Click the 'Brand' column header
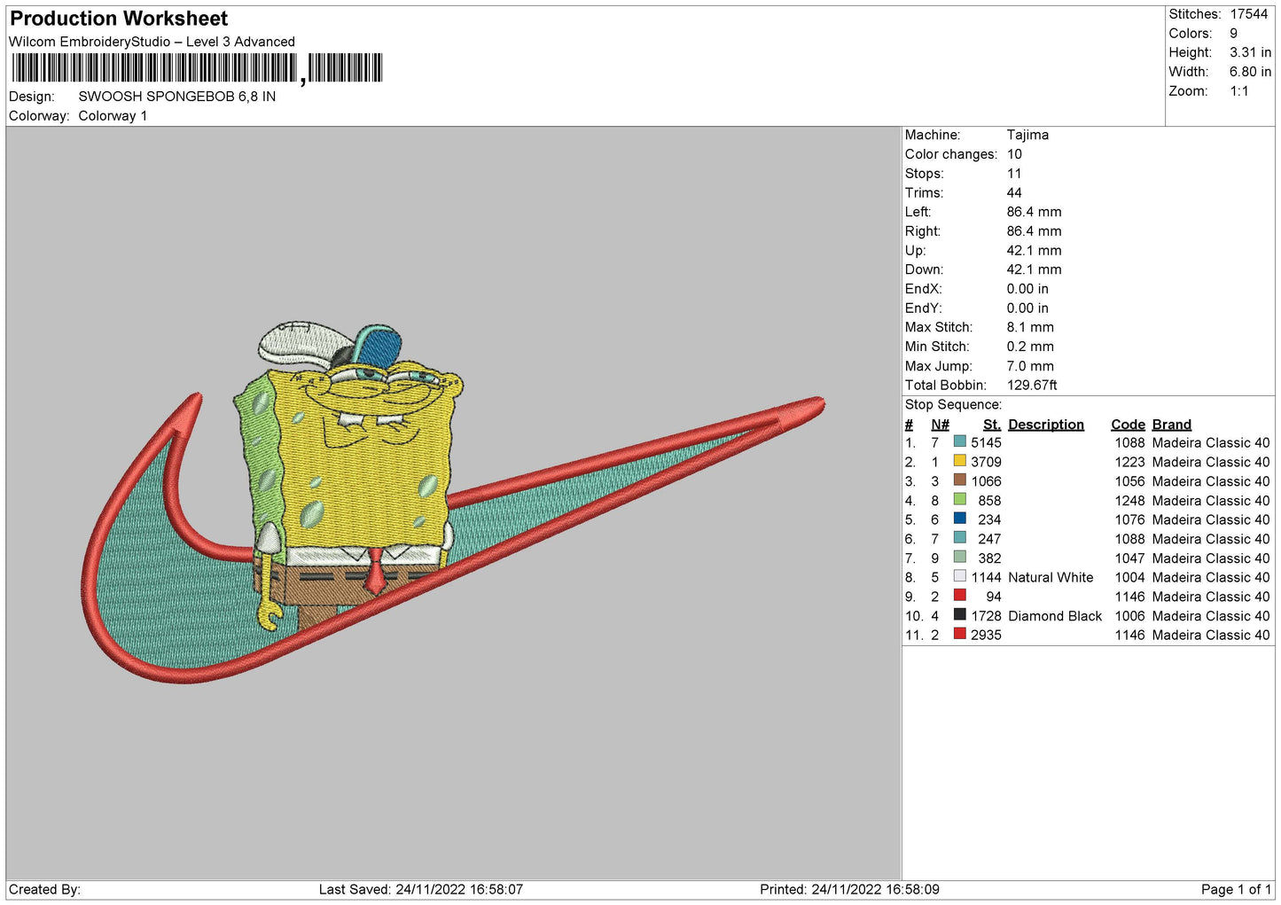Image resolution: width=1281 pixels, height=905 pixels. [1171, 425]
